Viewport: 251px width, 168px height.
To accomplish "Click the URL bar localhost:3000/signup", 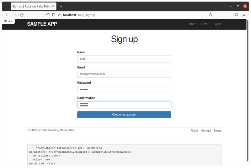I will [129, 15].
